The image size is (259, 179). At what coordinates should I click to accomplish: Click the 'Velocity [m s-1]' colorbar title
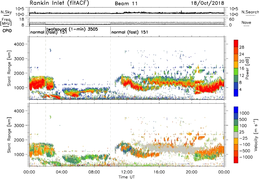(x=256, y=135)
